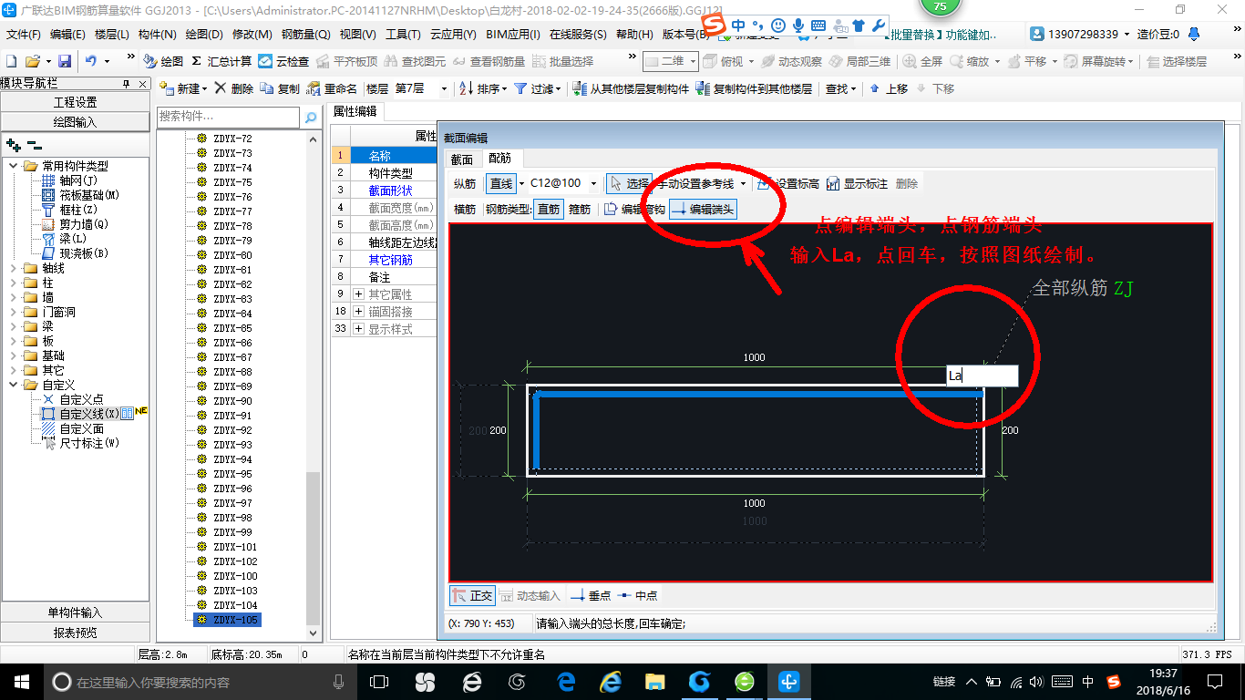Expand 其它属性 row in property table

(359, 294)
